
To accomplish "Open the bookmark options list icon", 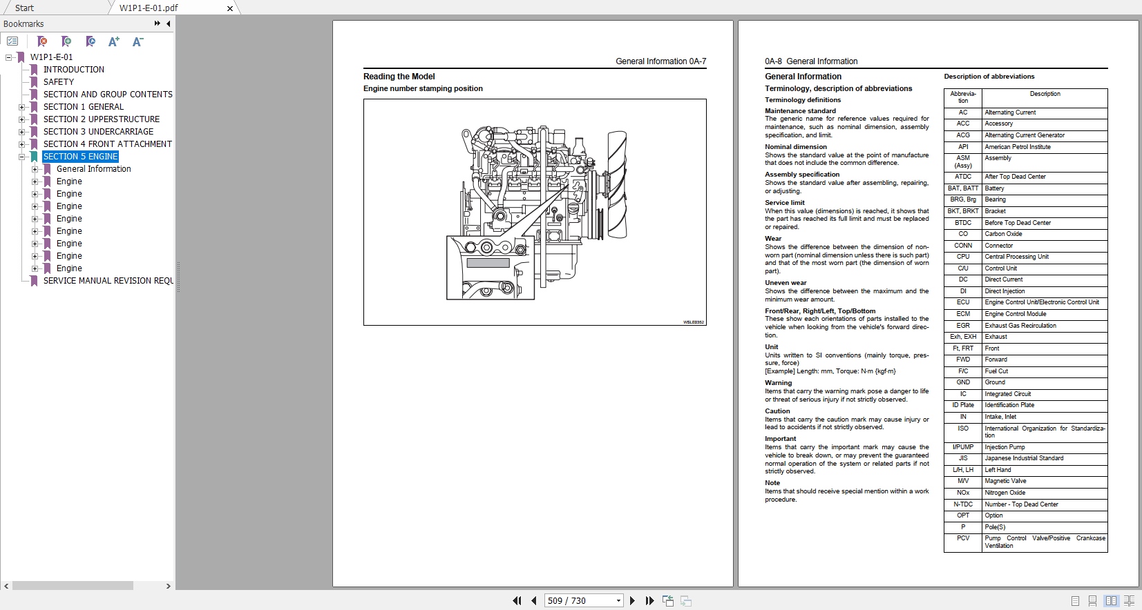I will point(12,41).
